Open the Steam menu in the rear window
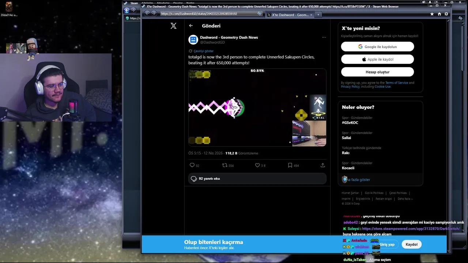 pyautogui.click(x=134, y=3)
